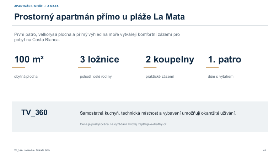Click the orange accent line under 1. patro
This screenshot has height=154, width=279.
coord(212,67)
